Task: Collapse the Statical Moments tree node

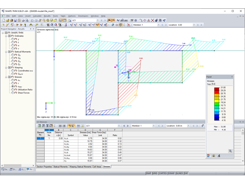Action: [6, 52]
